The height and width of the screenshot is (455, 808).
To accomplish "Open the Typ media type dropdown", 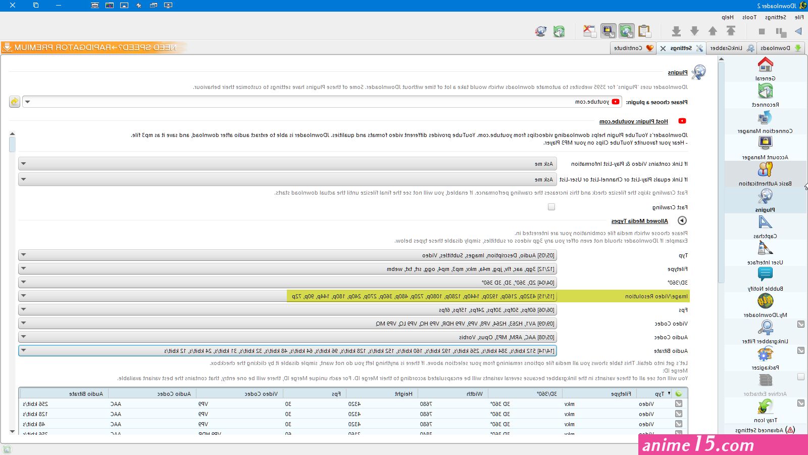I will click(287, 255).
